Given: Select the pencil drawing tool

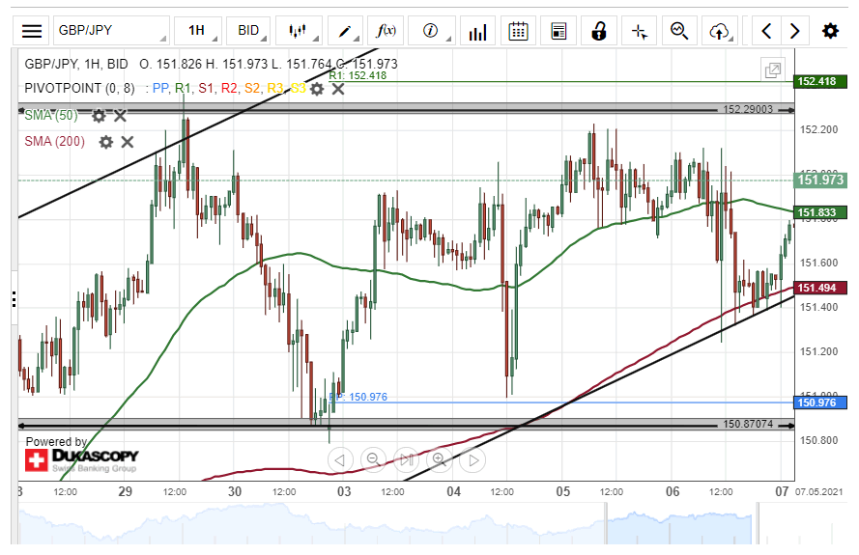Looking at the screenshot, I should point(345,31).
